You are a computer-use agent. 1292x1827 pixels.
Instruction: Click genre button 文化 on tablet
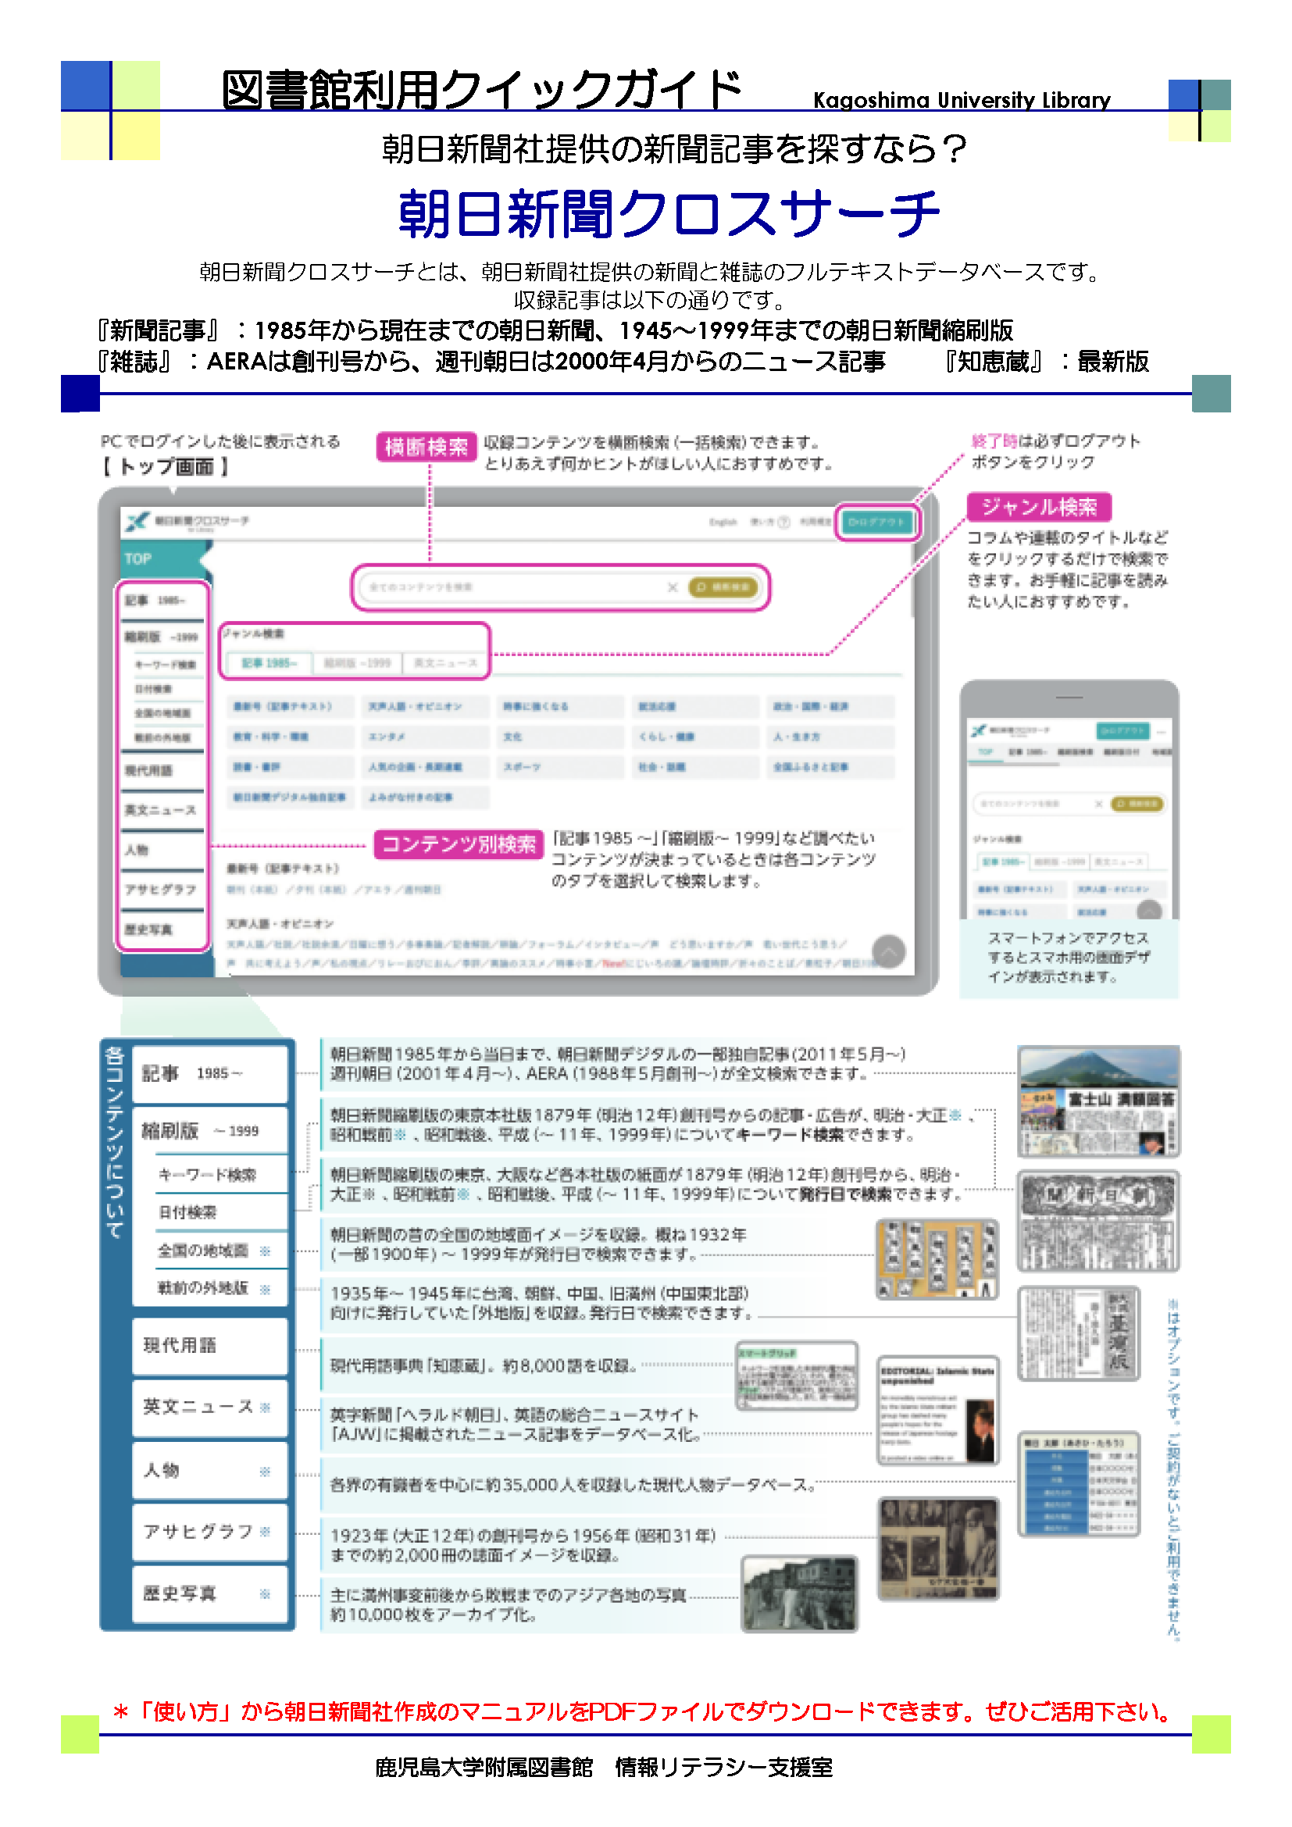pos(561,737)
